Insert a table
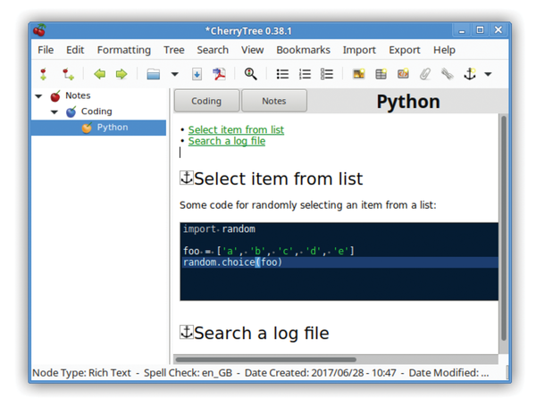 tap(381, 74)
